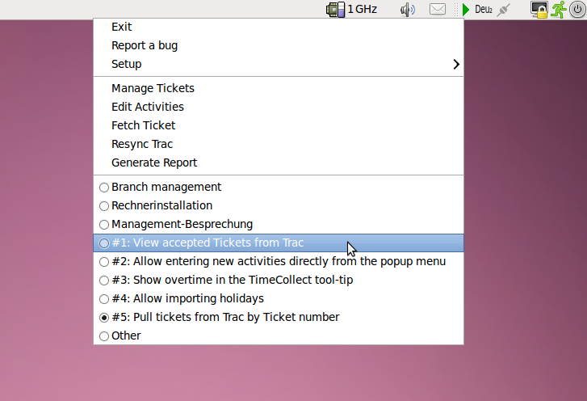Open the volume speaker icon
The height and width of the screenshot is (401, 587).
(408, 10)
